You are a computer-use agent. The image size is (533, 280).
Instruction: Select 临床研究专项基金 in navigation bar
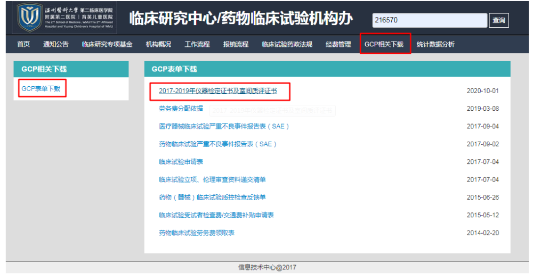click(x=107, y=44)
